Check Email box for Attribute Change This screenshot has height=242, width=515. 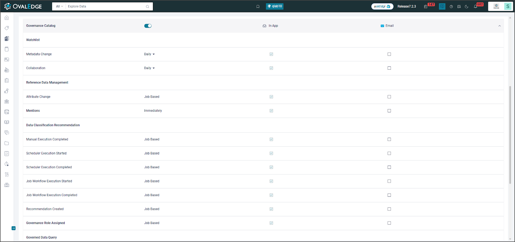389,97
